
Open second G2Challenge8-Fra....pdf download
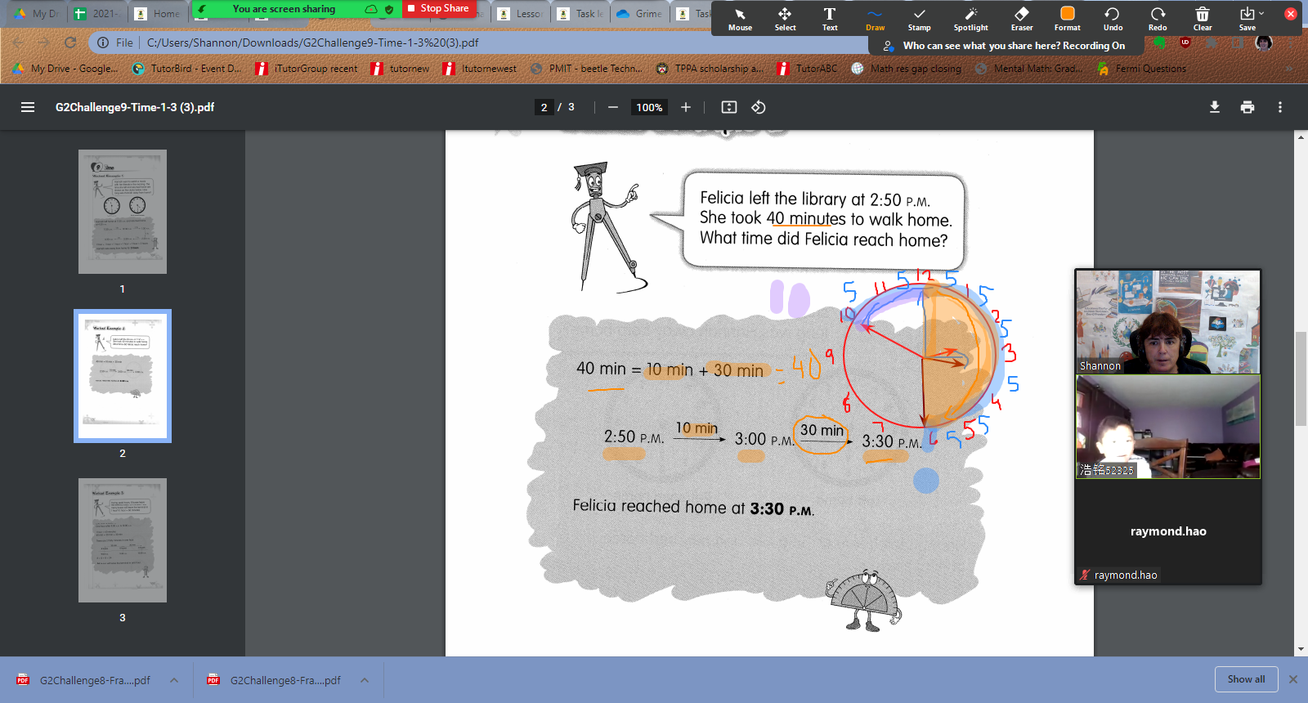pos(275,680)
